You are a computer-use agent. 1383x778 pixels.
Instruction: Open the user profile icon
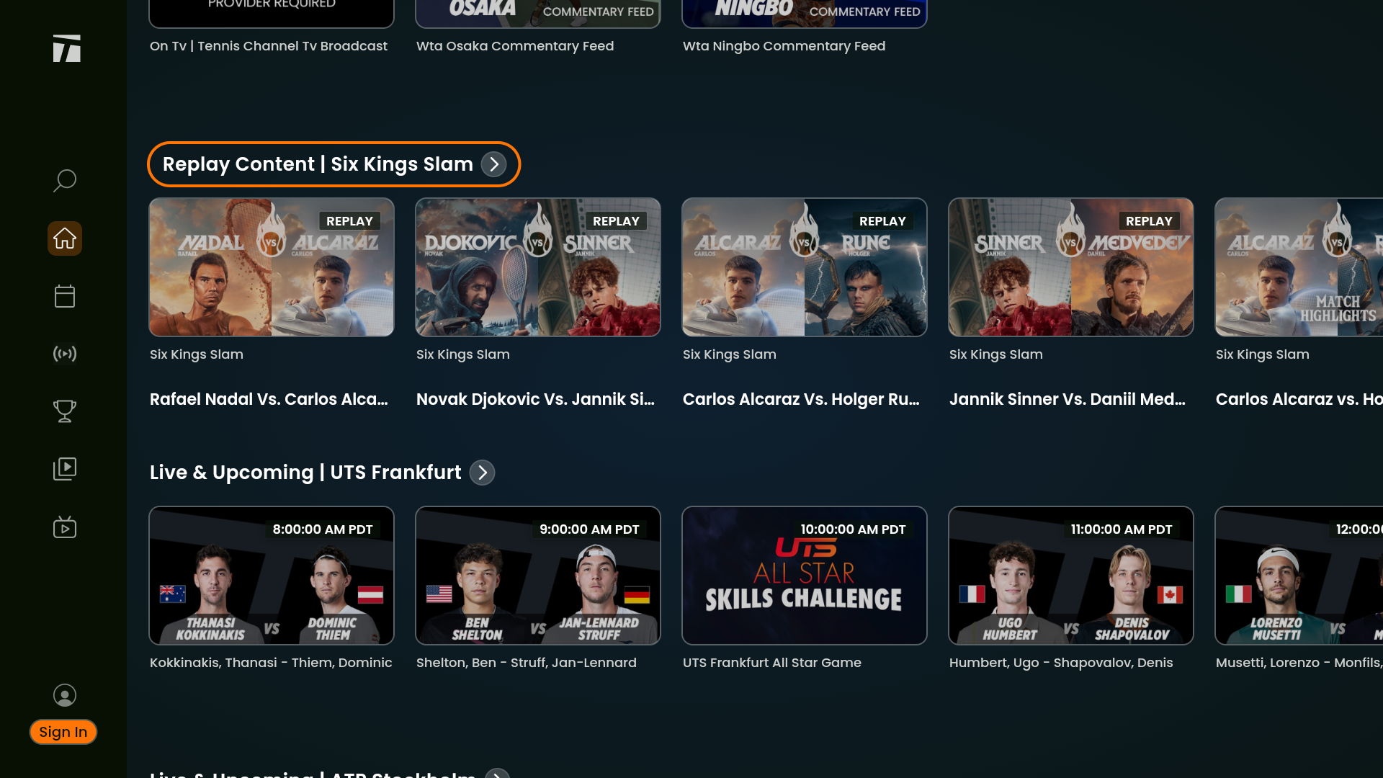click(64, 695)
